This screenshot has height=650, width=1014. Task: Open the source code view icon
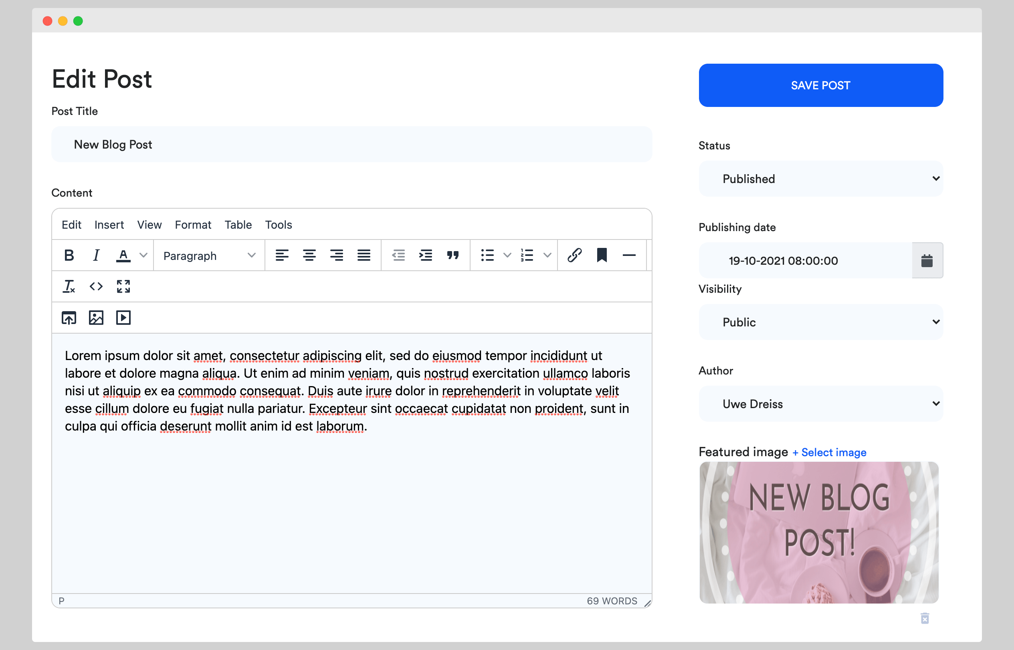tap(96, 287)
